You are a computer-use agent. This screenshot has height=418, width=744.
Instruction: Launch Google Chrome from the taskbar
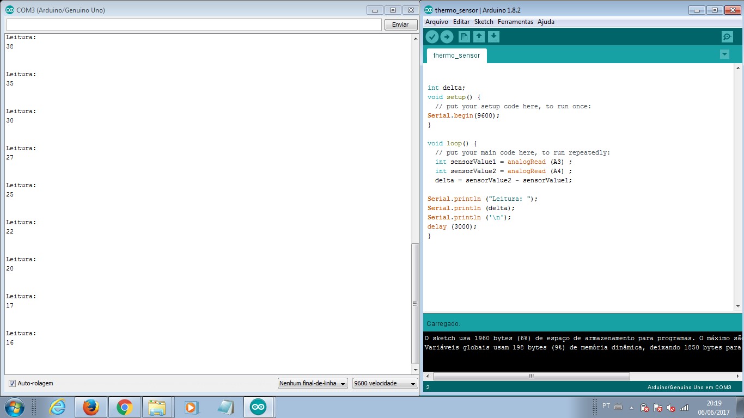point(125,407)
